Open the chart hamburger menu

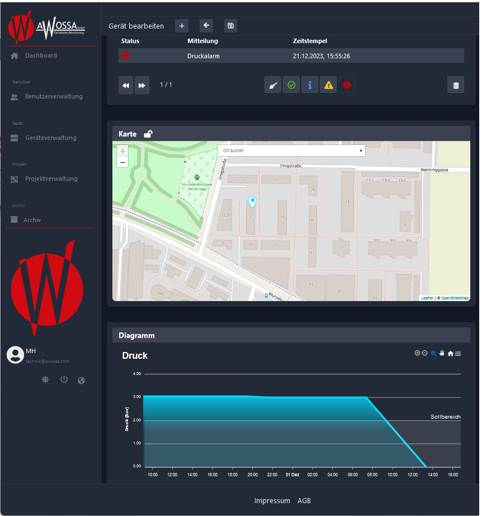[458, 354]
